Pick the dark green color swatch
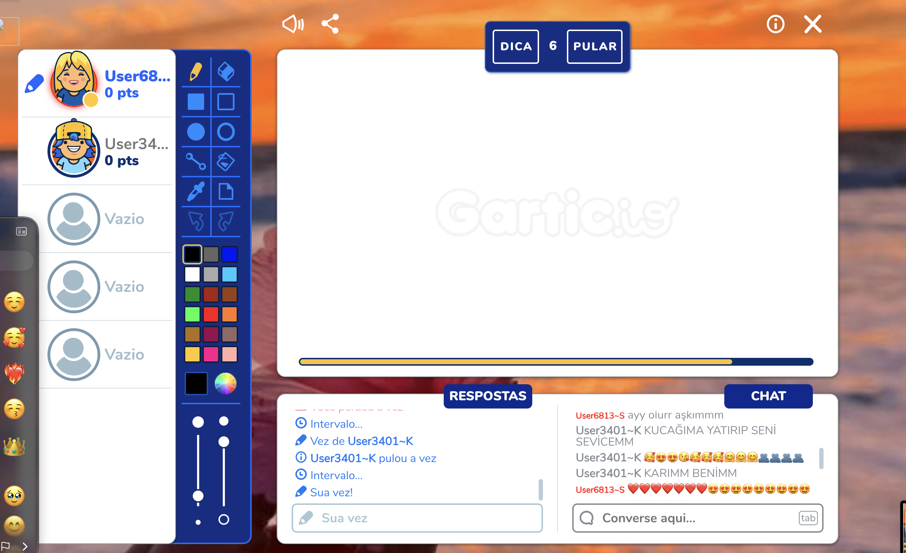 pyautogui.click(x=192, y=294)
